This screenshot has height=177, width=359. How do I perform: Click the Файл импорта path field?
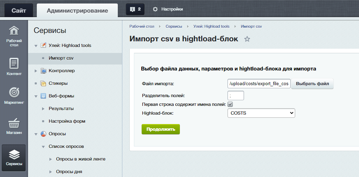coord(259,84)
